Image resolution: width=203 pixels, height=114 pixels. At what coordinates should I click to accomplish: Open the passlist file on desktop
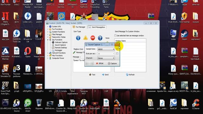click(x=39, y=18)
